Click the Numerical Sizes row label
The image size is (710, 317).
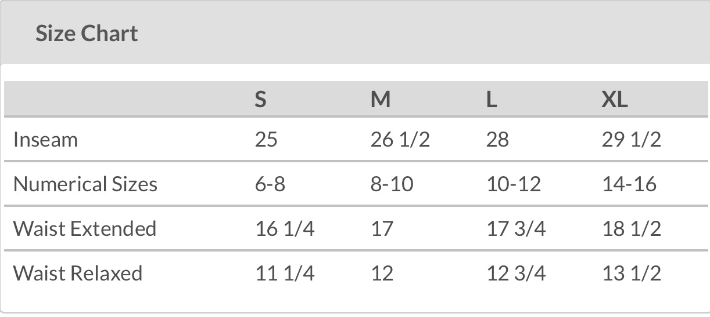click(x=85, y=184)
